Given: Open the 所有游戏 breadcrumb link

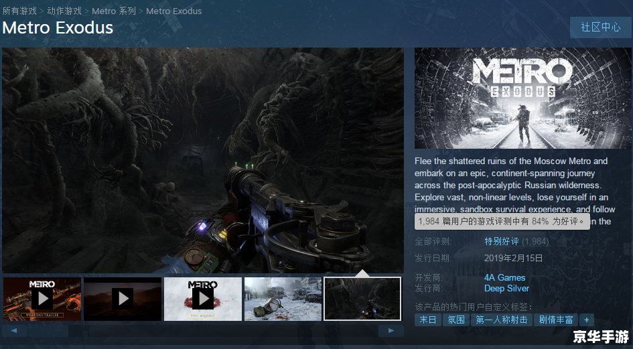Looking at the screenshot, I should point(19,11).
